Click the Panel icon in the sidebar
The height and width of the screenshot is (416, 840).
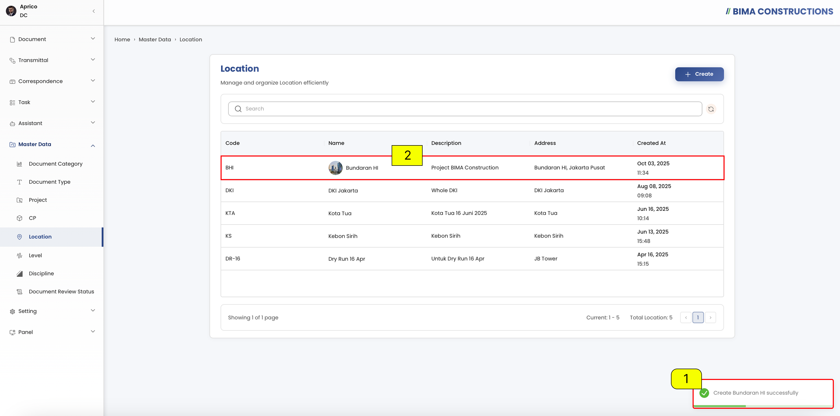pyautogui.click(x=12, y=332)
